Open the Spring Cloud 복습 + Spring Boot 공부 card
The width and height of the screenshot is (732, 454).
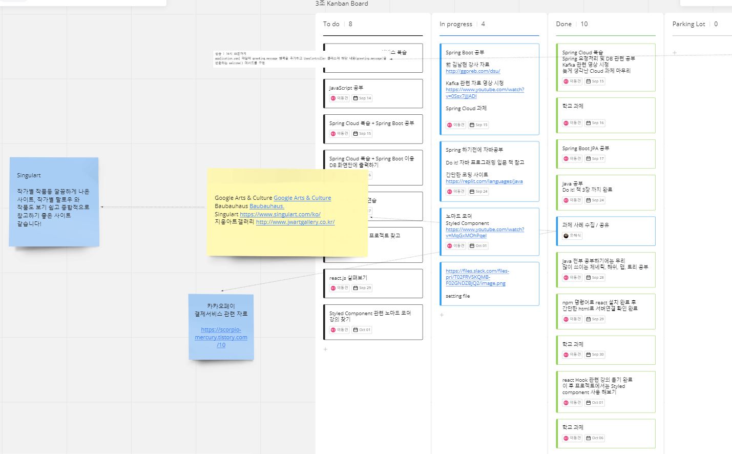pyautogui.click(x=373, y=129)
